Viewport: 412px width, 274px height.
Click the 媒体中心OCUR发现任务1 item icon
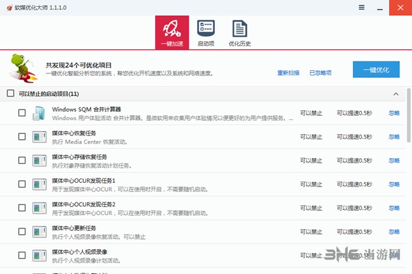point(39,184)
